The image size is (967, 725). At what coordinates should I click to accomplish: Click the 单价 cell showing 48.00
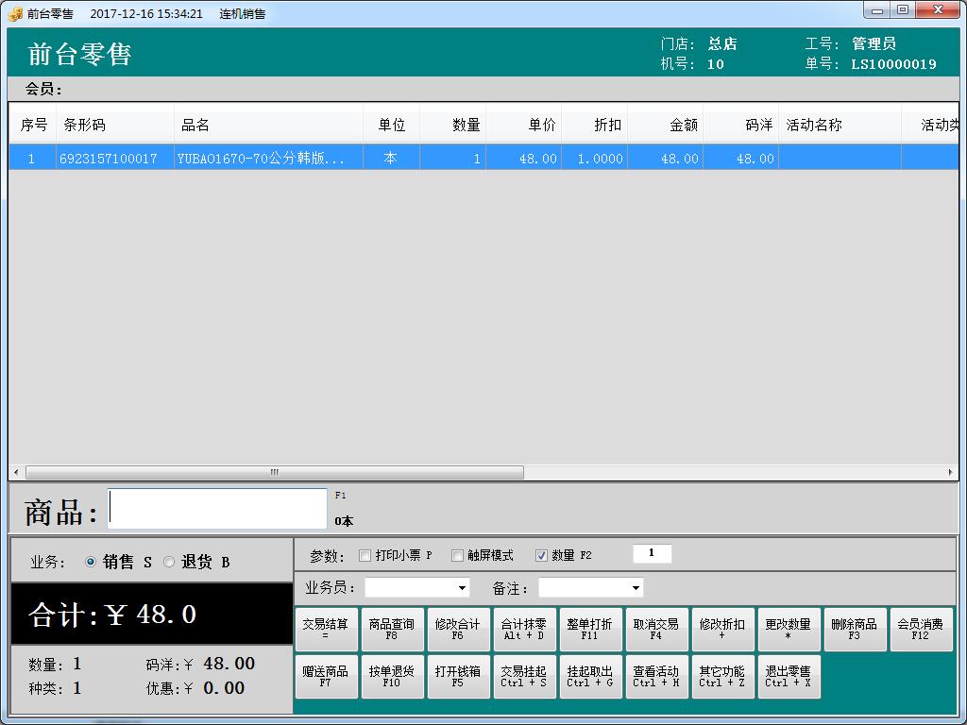click(x=524, y=159)
